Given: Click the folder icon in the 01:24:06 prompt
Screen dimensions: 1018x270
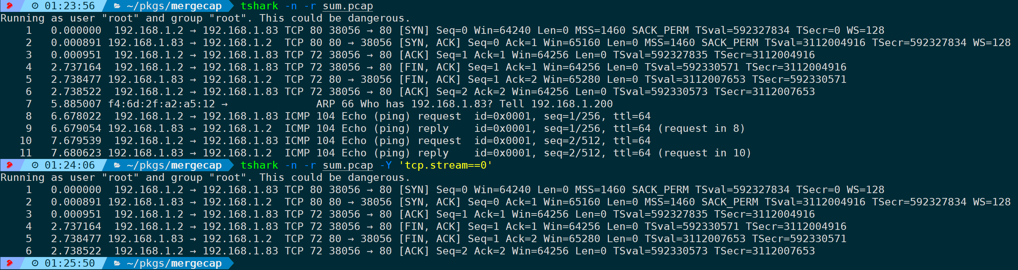Looking at the screenshot, I should click(x=117, y=165).
